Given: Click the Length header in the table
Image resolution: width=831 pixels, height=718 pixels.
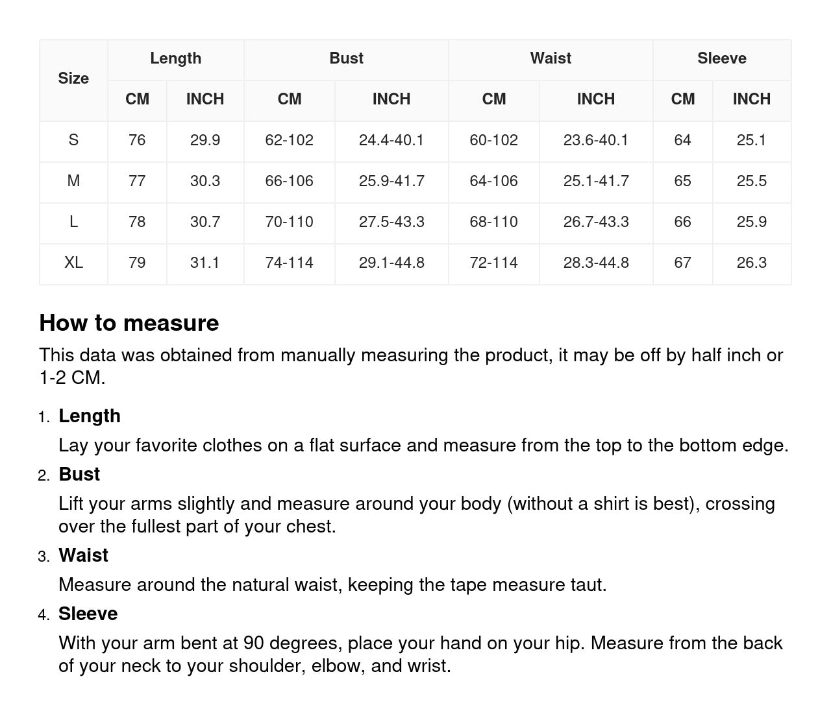Looking at the screenshot, I should pyautogui.click(x=175, y=58).
